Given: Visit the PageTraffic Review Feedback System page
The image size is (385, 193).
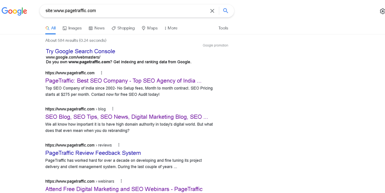Looking at the screenshot, I should [93, 153].
